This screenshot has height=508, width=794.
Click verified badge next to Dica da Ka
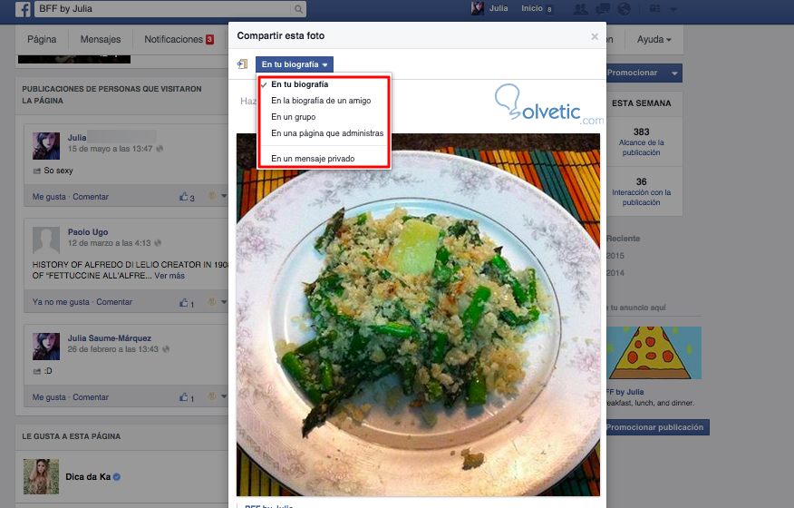[x=116, y=476]
